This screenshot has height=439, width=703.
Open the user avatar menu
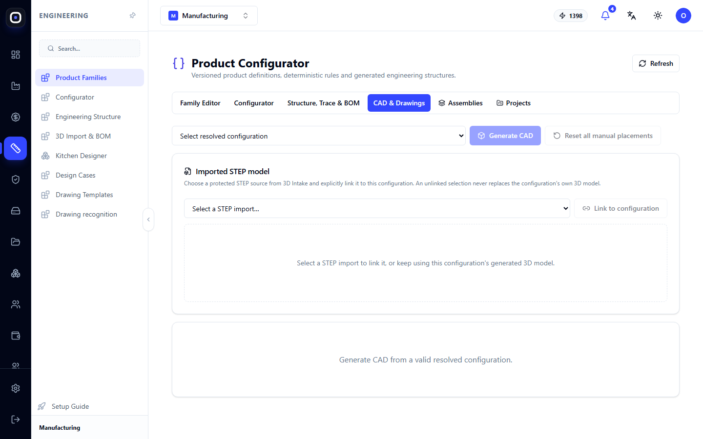[x=683, y=16]
